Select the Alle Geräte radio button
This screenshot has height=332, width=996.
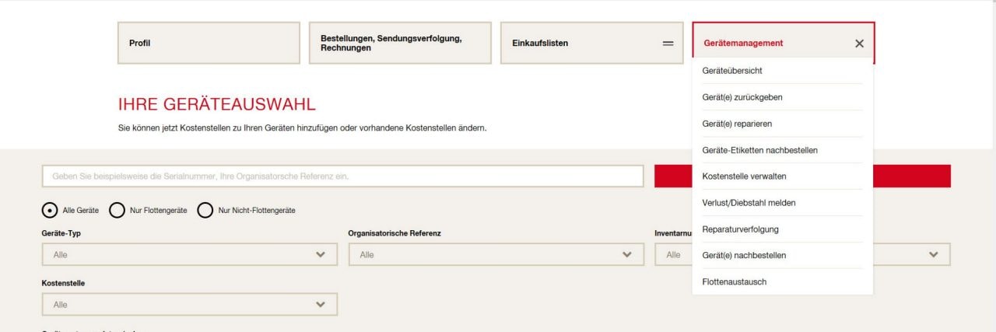[x=50, y=210]
